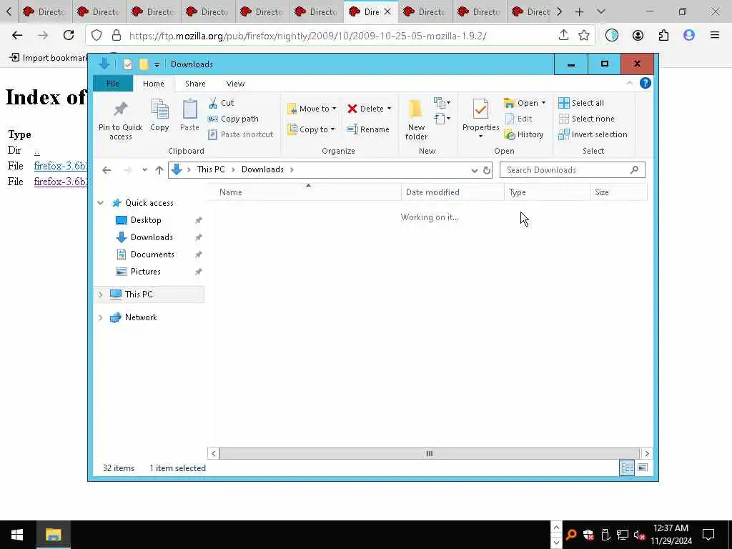
Task: Switch to the View ribbon tab
Action: click(x=235, y=84)
